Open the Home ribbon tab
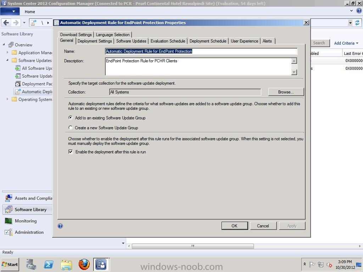 pos(30,12)
